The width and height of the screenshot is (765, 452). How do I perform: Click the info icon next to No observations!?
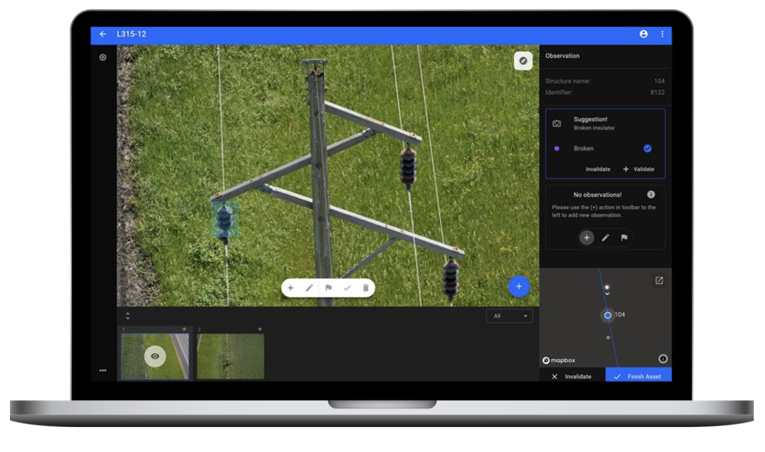[651, 194]
